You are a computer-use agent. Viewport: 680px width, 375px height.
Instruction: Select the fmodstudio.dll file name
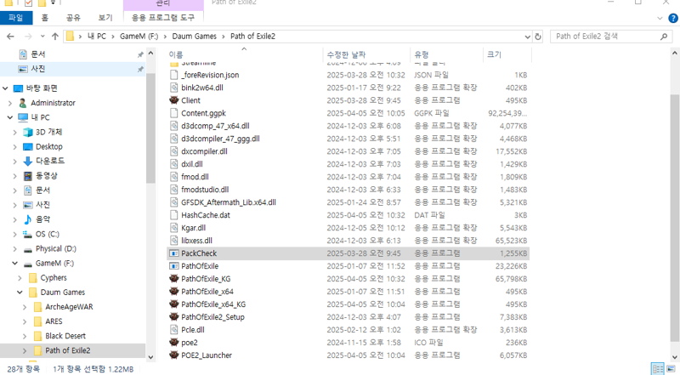(205, 190)
